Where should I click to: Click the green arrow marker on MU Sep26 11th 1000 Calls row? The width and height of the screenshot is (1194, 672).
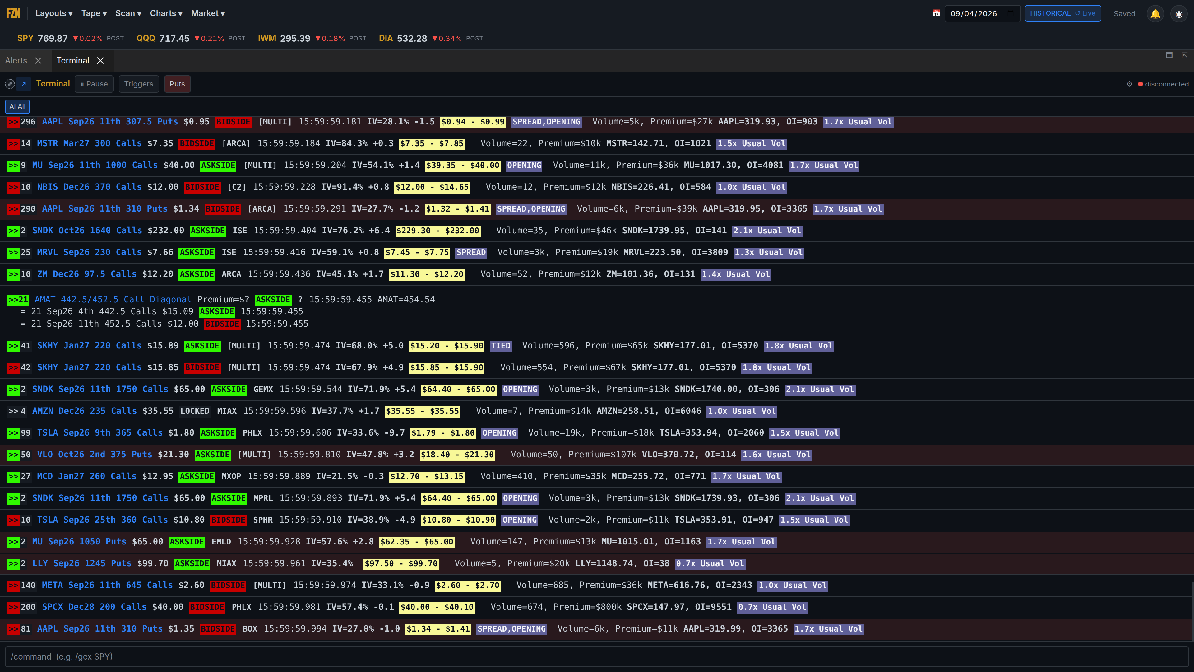pos(13,166)
